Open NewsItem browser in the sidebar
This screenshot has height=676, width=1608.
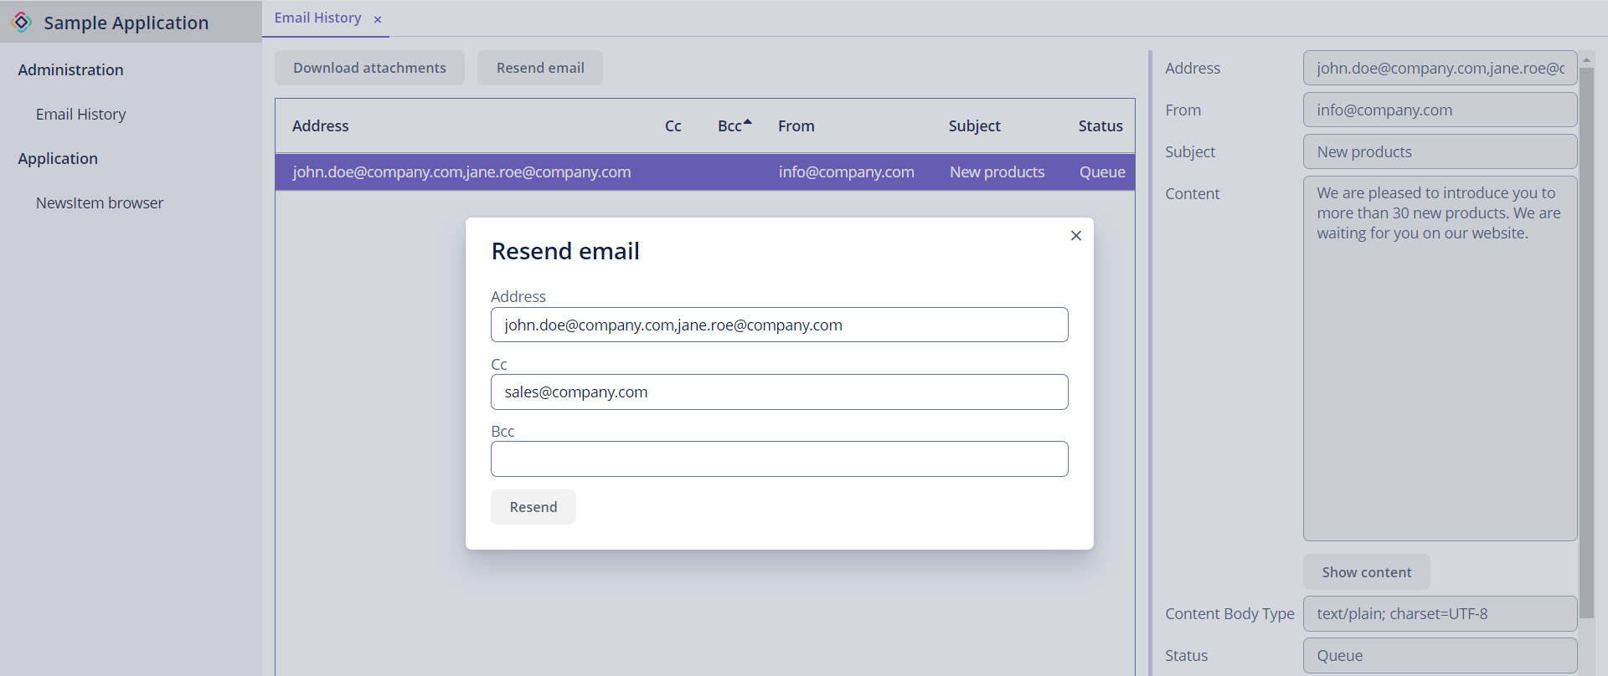[x=100, y=203]
